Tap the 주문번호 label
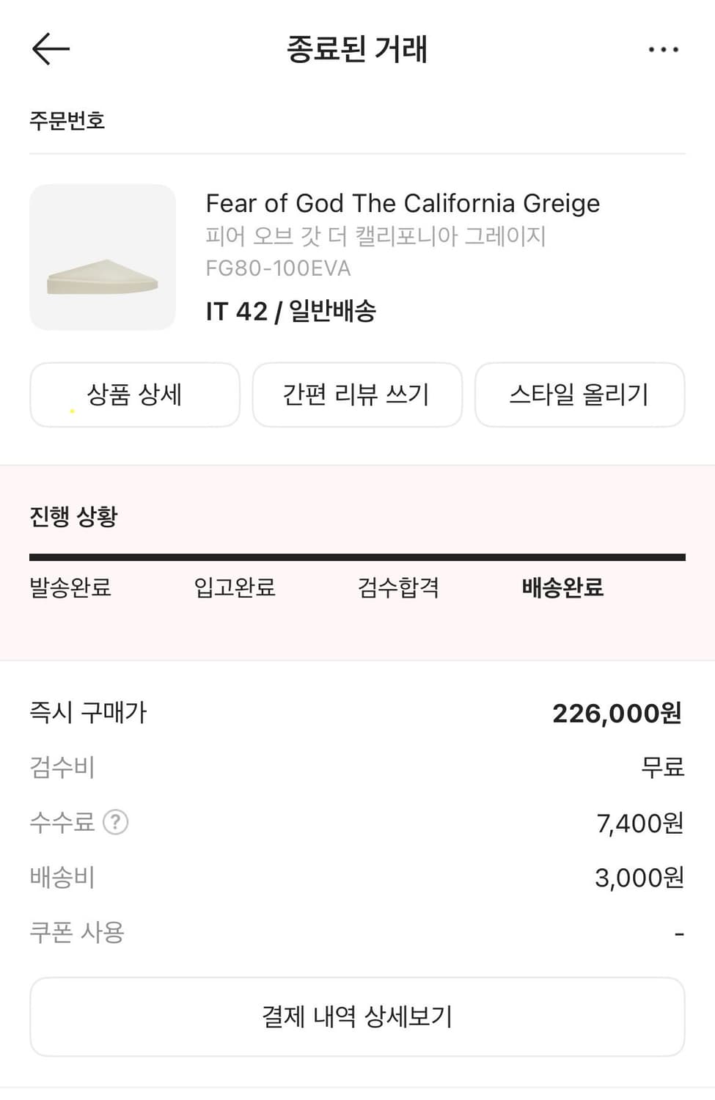This screenshot has height=1100, width=715. [67, 120]
